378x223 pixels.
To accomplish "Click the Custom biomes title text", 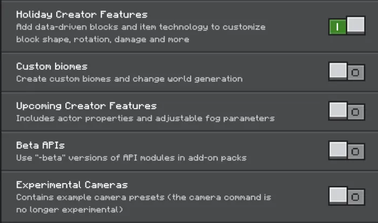I will pos(52,66).
